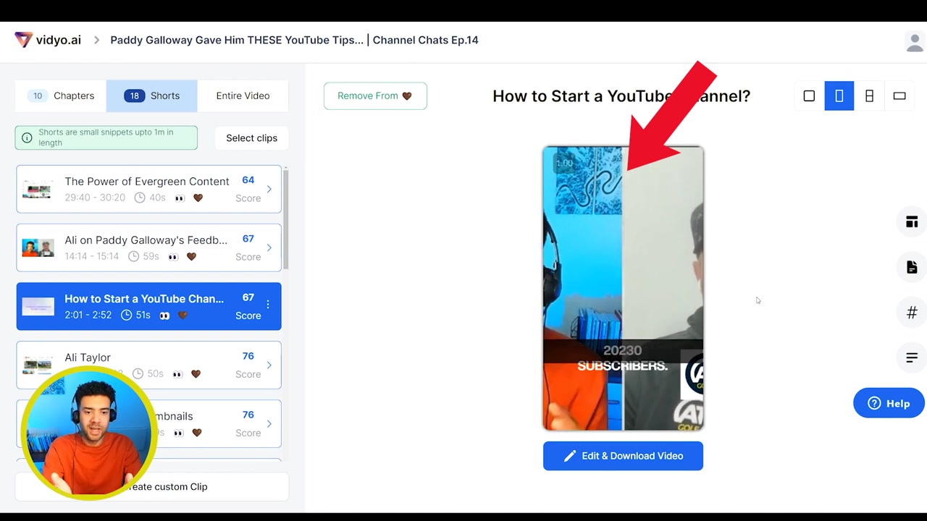Click the 'Ali Taylor' clip title
This screenshot has width=927, height=521.
tap(88, 357)
